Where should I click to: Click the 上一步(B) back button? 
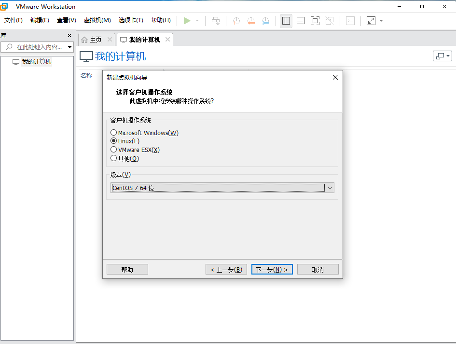(226, 270)
